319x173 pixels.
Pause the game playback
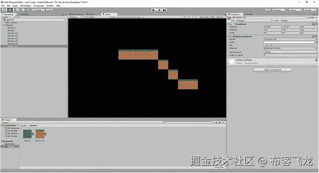(x=159, y=10)
